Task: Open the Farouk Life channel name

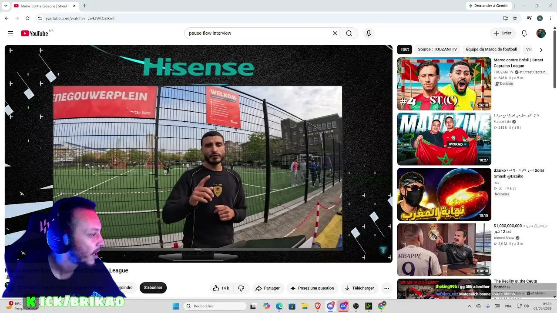Action: 502,122
